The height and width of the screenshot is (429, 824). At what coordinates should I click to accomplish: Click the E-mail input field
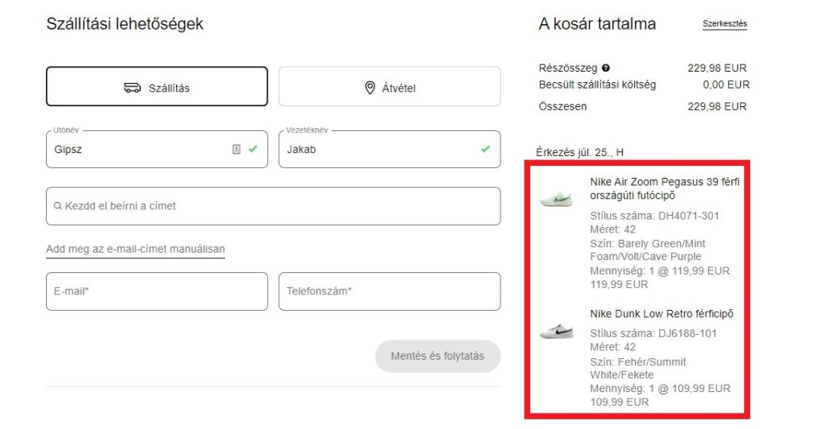[x=157, y=291]
